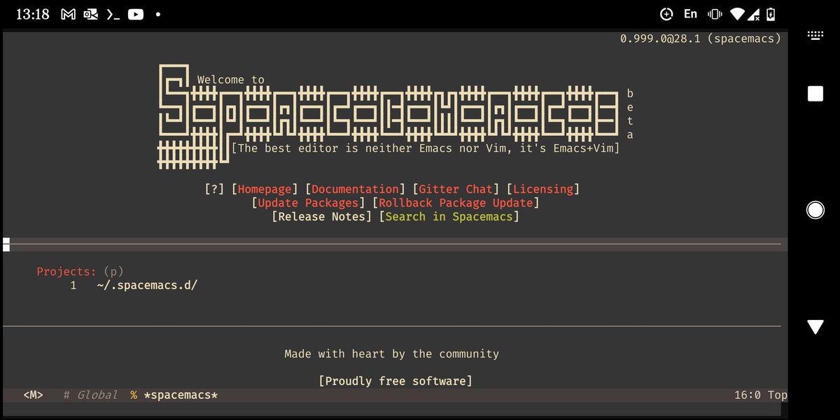
Task: Click the 16:0 cursor position in modeline
Action: 748,395
